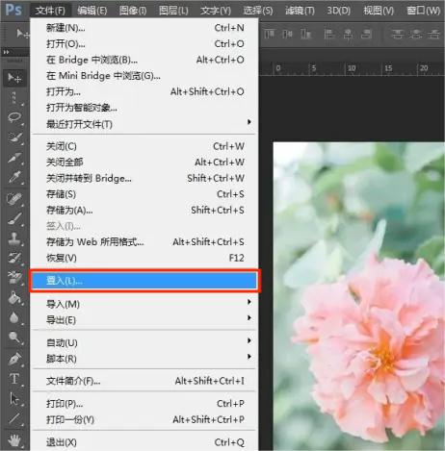445x451 pixels.
Task: Select the Lasso tool
Action: [x=14, y=117]
